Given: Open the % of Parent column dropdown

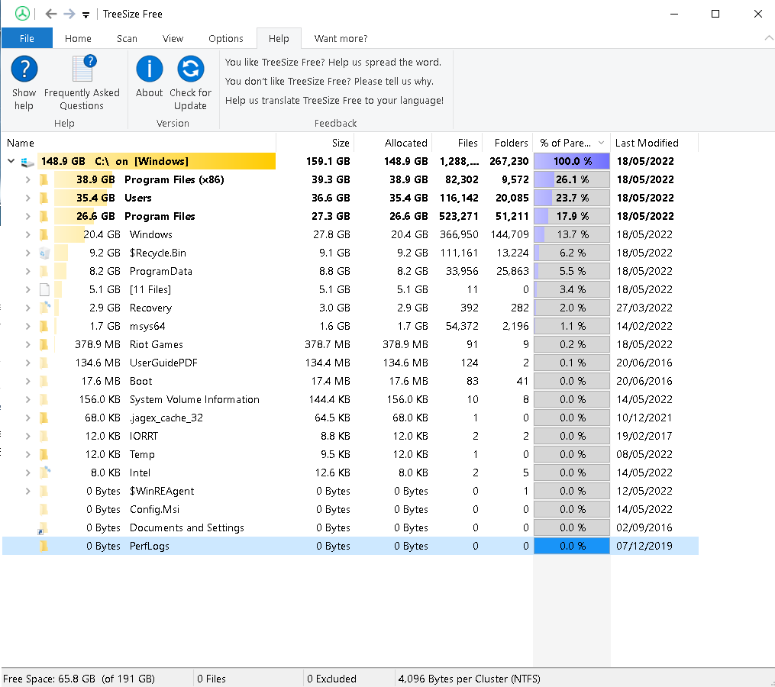Looking at the screenshot, I should click(x=602, y=143).
